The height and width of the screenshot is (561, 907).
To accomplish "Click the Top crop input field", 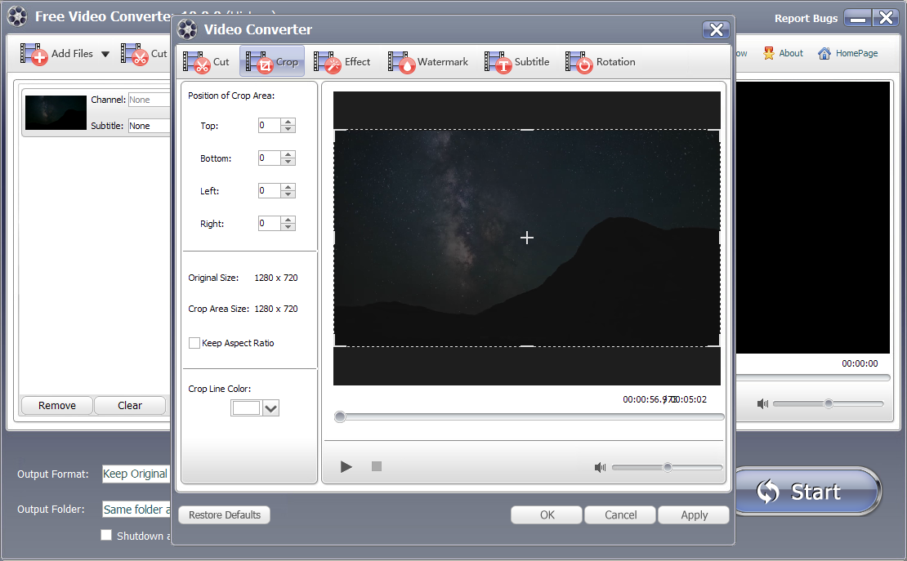I will coord(270,126).
